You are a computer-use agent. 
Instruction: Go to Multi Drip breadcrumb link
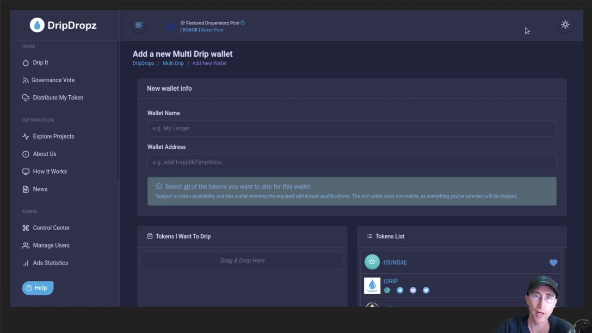173,63
